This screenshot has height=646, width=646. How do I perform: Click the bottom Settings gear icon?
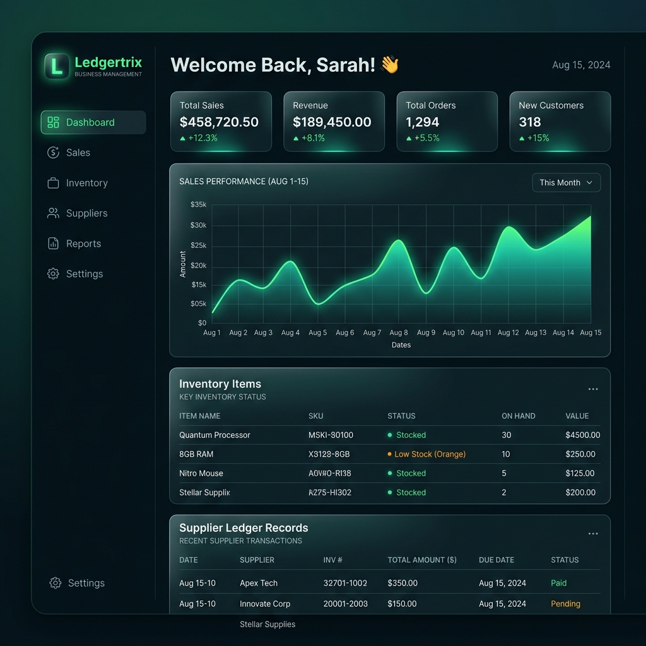pos(56,582)
